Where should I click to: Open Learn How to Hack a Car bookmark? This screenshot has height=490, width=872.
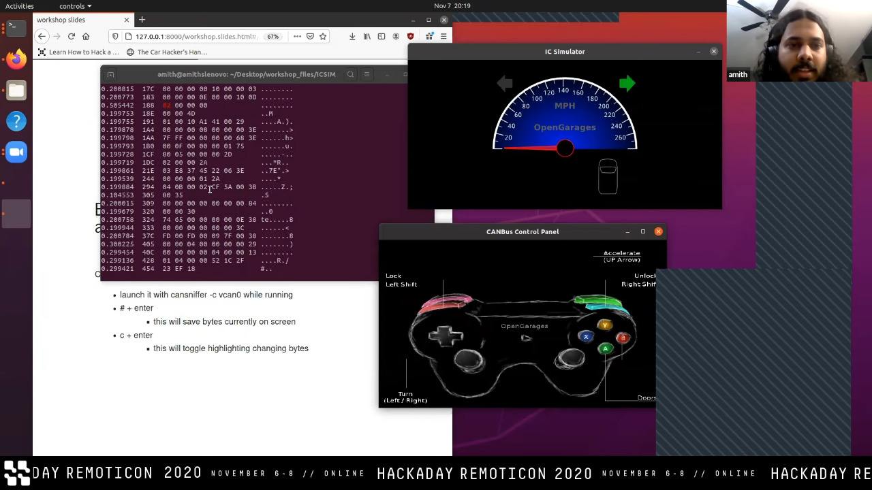pyautogui.click(x=78, y=52)
